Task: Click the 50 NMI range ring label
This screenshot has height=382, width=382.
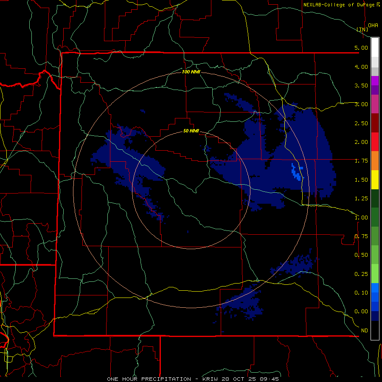Action: click(191, 131)
